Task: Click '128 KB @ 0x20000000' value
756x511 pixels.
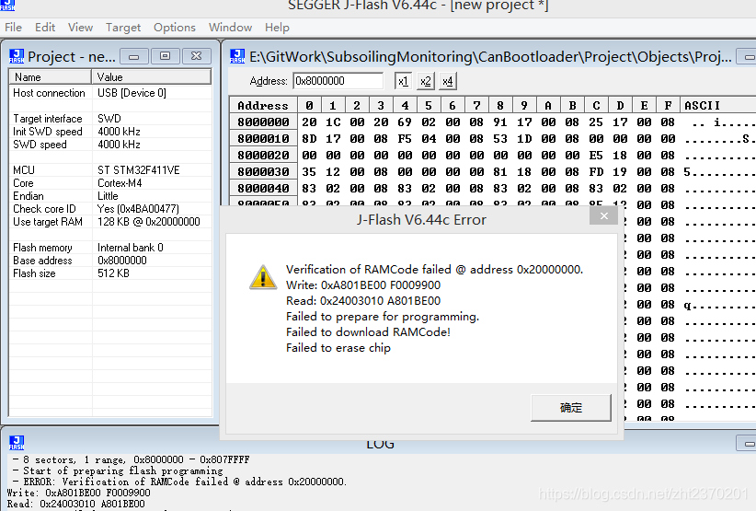Action: [148, 222]
